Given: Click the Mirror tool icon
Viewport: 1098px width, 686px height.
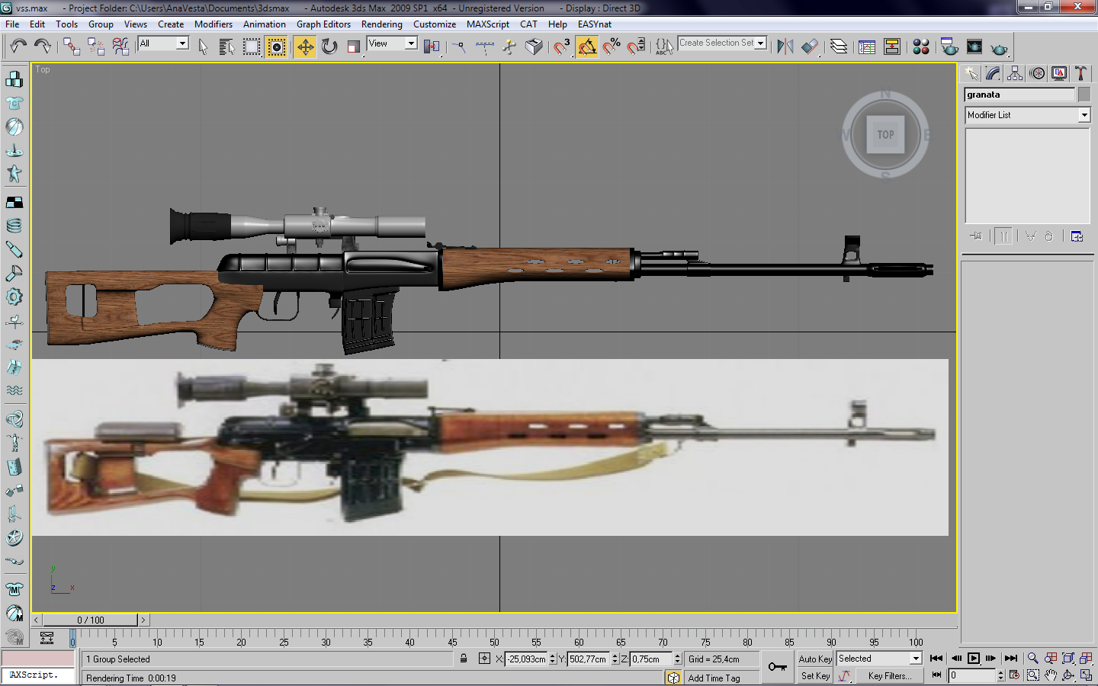Looking at the screenshot, I should click(x=785, y=46).
